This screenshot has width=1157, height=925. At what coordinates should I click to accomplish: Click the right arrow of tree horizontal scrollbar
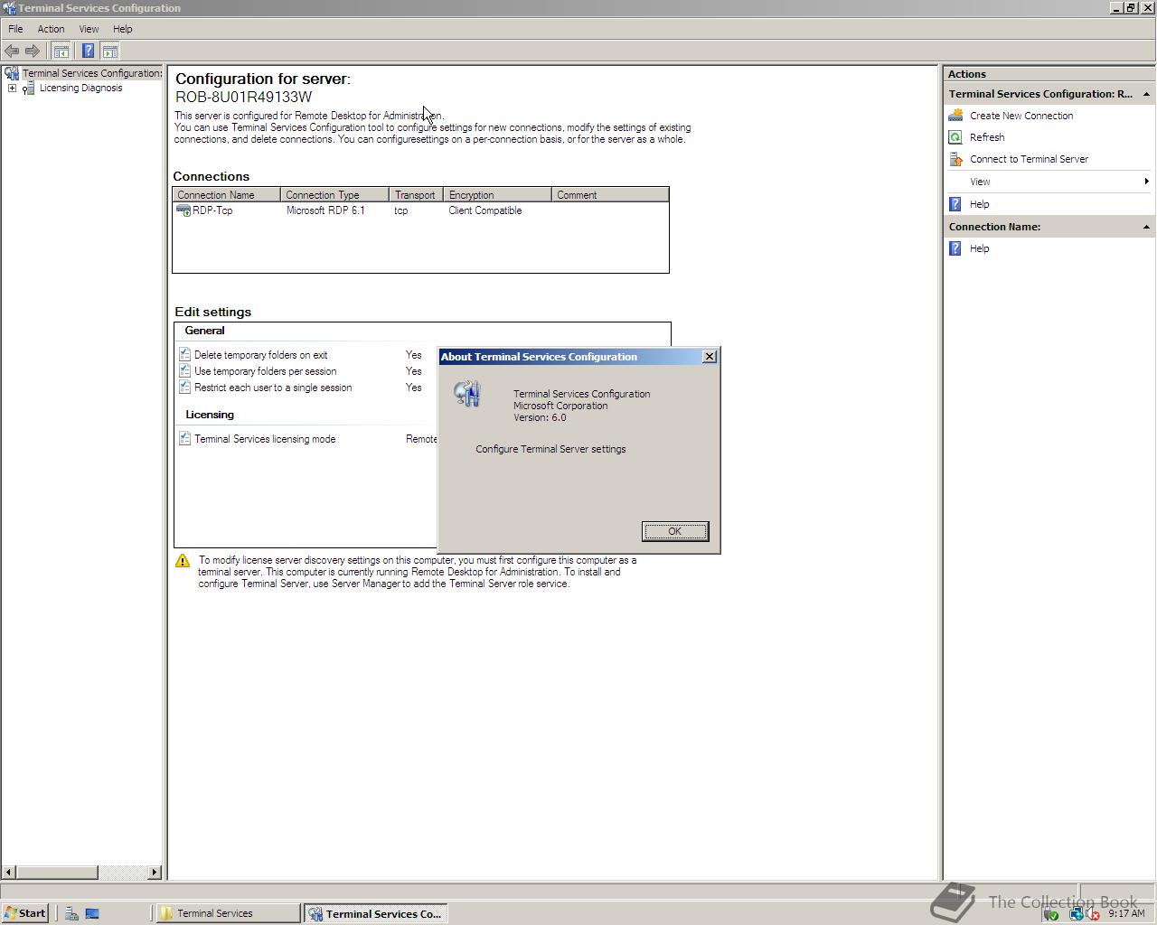click(155, 872)
